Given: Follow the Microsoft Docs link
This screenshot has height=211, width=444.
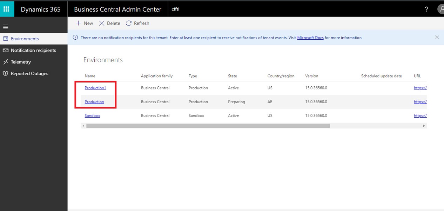Looking at the screenshot, I should [310, 38].
